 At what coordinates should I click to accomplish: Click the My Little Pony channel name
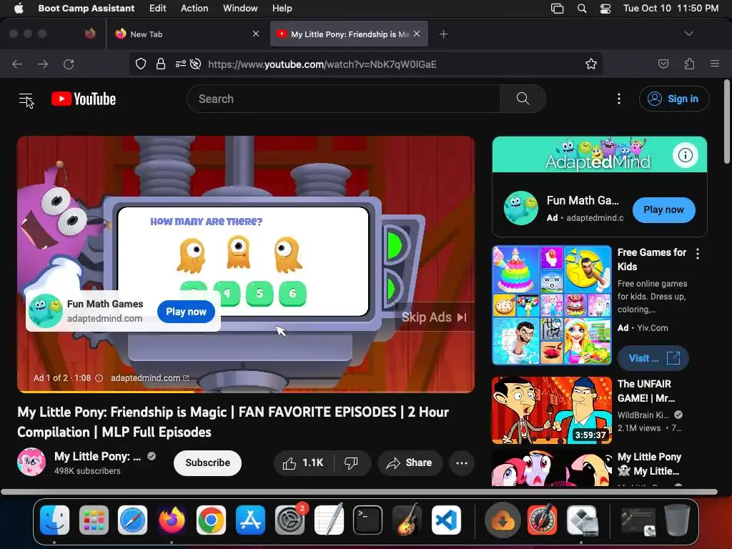click(x=97, y=456)
